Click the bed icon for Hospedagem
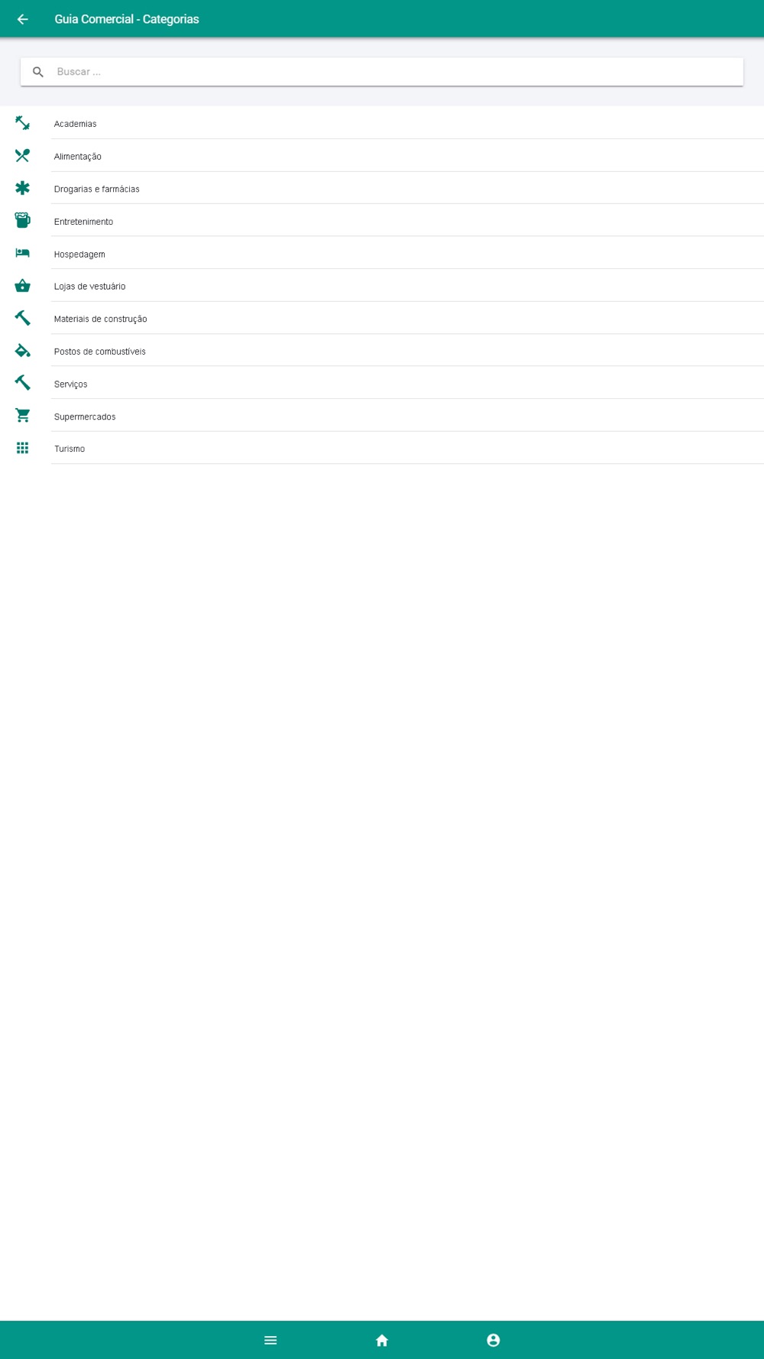 point(23,253)
